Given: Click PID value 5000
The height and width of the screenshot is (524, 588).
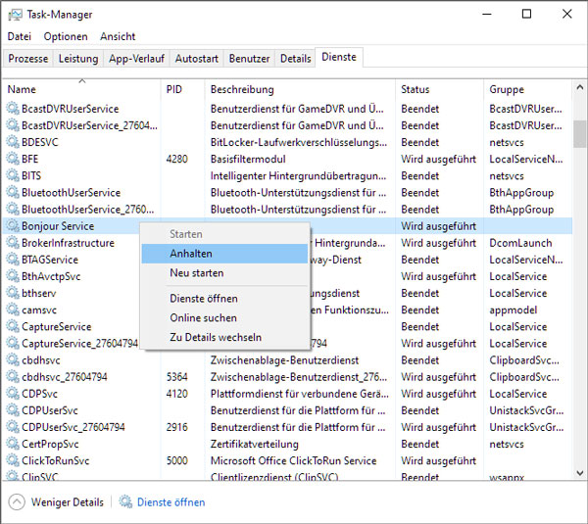Looking at the screenshot, I should coord(177,460).
